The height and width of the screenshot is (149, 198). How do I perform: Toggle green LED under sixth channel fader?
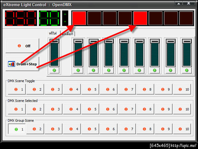coord(155,70)
